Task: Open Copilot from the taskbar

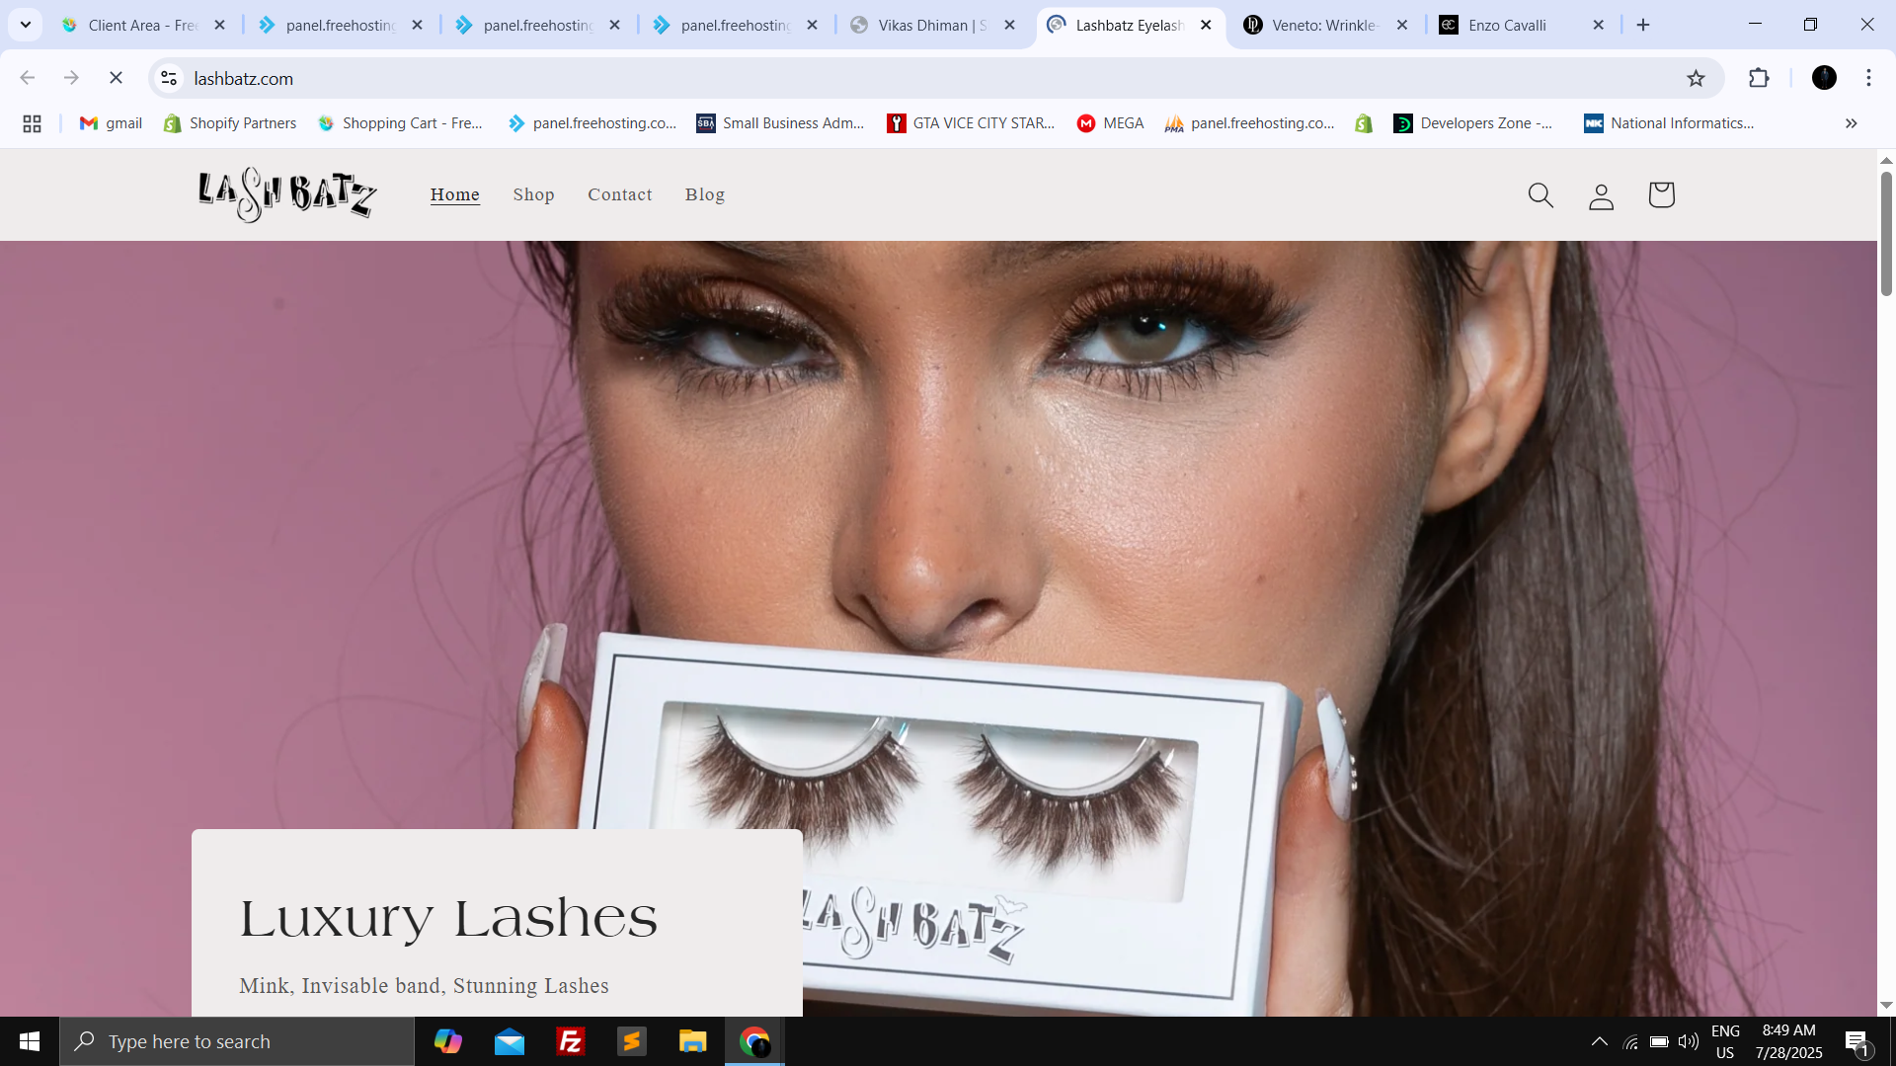Action: 448,1041
